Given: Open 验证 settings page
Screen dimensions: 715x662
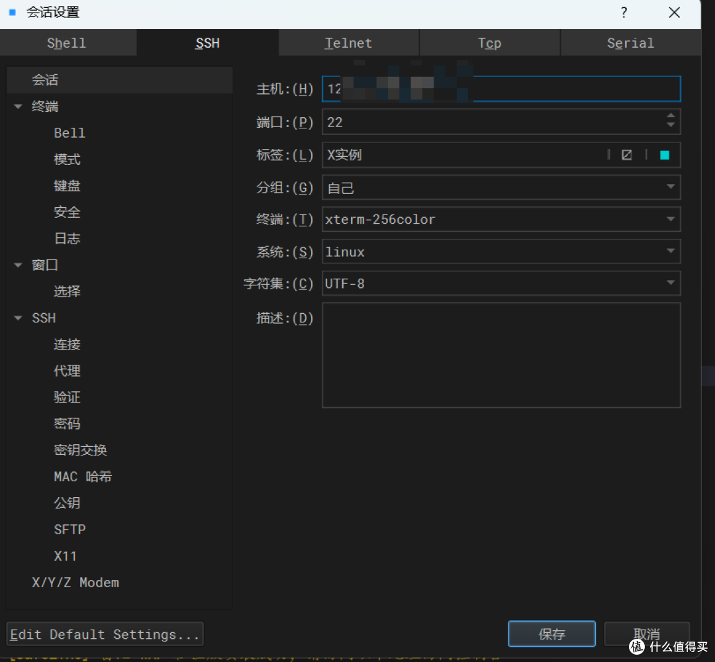Looking at the screenshot, I should (67, 397).
